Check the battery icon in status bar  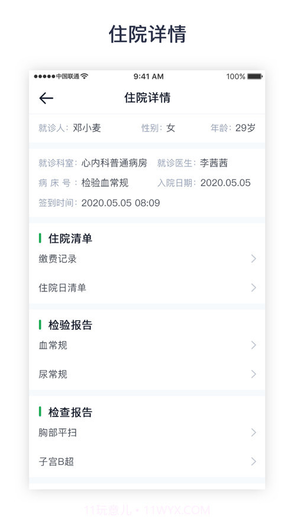coord(255,76)
